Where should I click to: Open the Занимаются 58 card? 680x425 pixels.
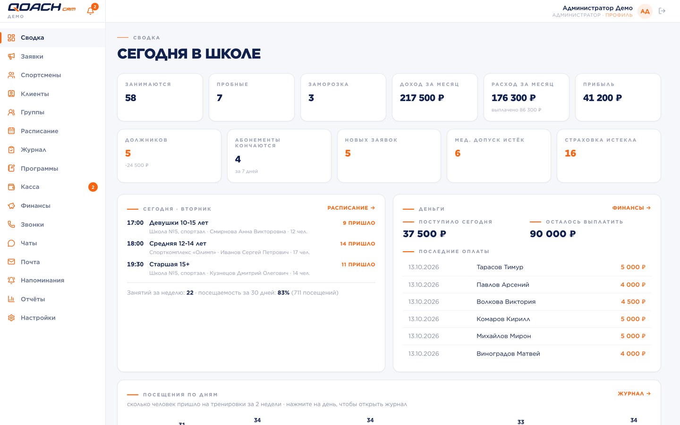click(160, 97)
